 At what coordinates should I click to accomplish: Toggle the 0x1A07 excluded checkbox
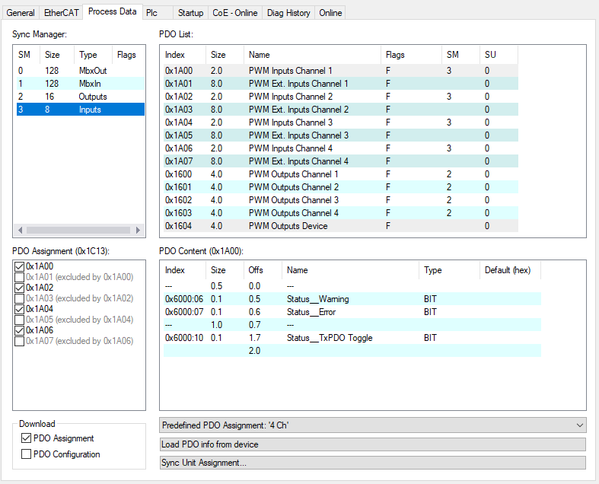tap(20, 341)
